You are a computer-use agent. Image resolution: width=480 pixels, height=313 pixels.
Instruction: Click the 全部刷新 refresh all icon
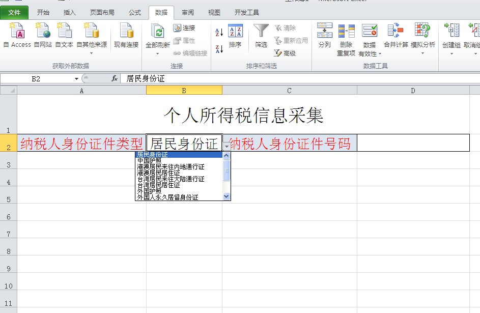pos(158,31)
